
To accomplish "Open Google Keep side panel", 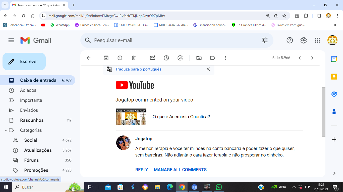I will click(334, 77).
